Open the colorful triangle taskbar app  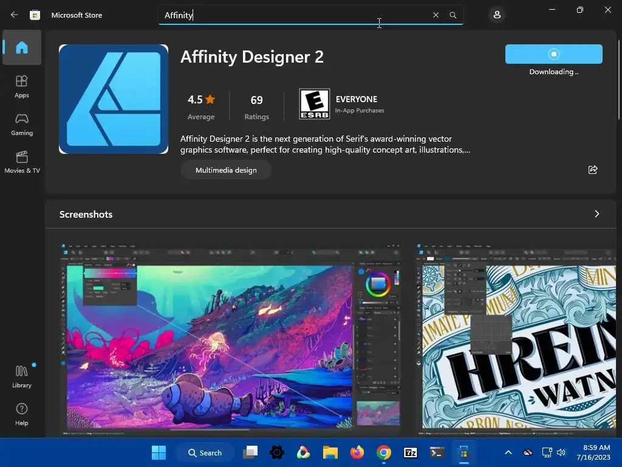304,452
